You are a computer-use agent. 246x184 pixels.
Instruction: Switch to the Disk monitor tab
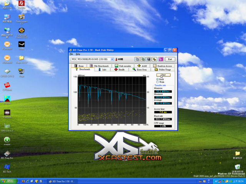click(x=123, y=66)
